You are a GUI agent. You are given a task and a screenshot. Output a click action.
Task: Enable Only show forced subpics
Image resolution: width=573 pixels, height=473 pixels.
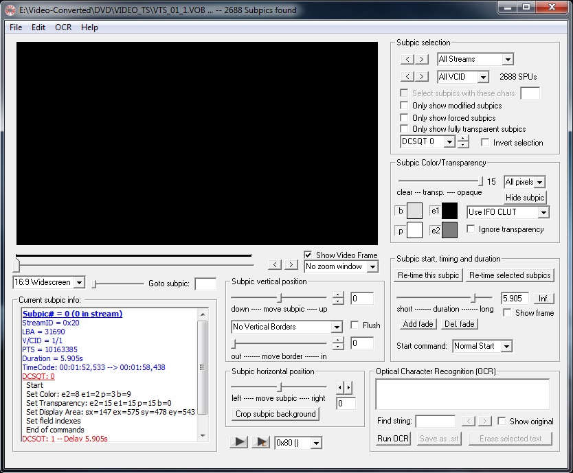[x=404, y=117]
